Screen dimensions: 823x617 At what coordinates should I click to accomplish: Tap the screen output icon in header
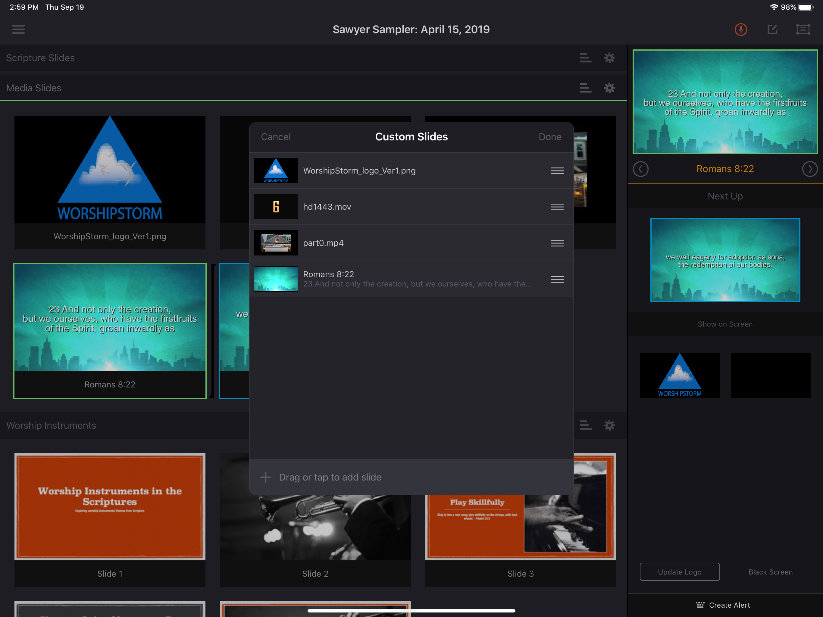coord(803,30)
